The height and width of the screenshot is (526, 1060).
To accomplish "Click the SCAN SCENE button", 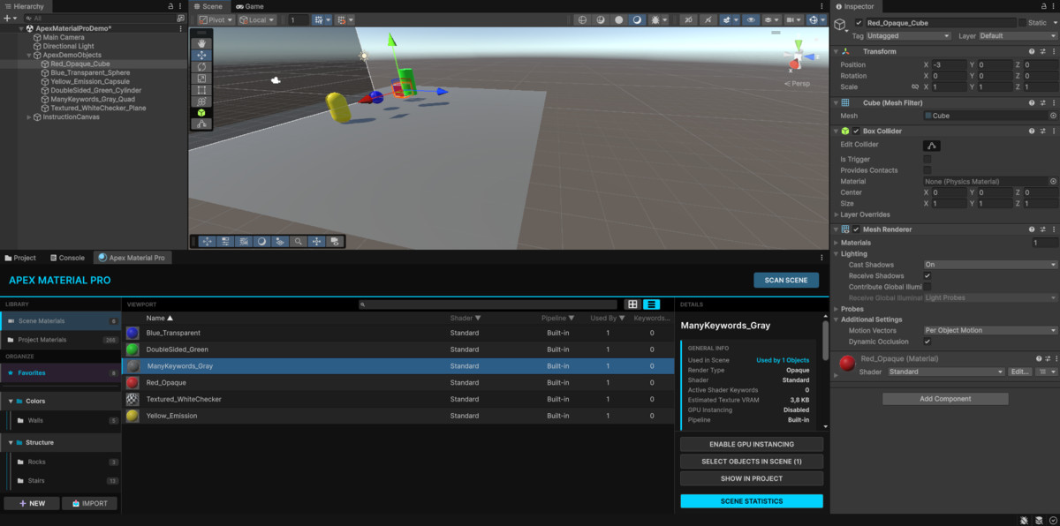I will (x=786, y=280).
